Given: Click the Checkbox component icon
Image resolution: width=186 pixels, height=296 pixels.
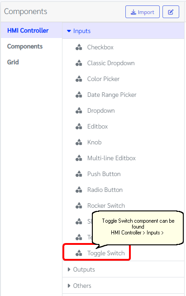Looking at the screenshot, I should coord(79,47).
